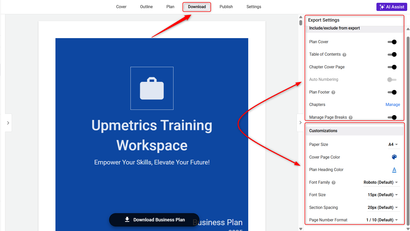The image size is (410, 231).
Task: Launch AI Assist
Action: point(392,7)
